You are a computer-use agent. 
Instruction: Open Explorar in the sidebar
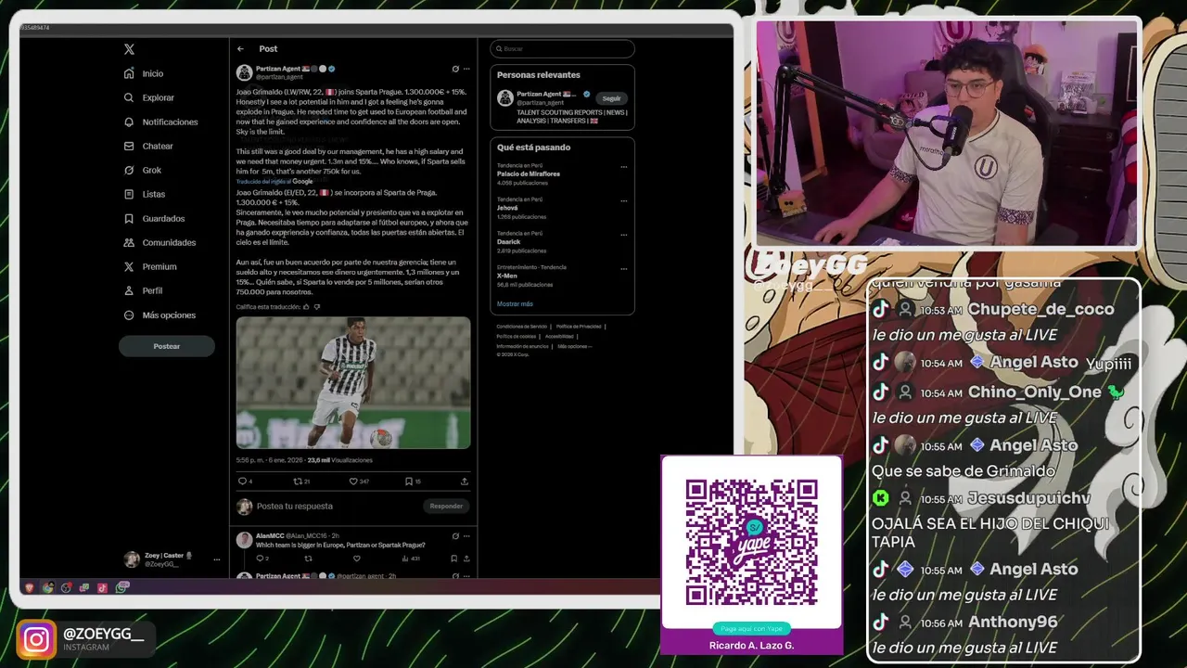click(x=149, y=97)
